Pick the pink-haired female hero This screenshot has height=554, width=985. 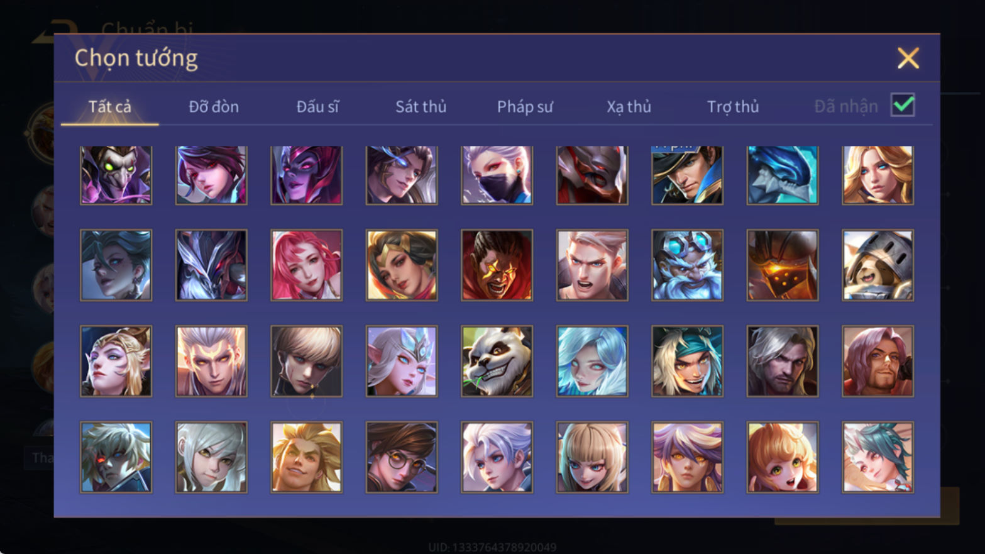pos(307,265)
